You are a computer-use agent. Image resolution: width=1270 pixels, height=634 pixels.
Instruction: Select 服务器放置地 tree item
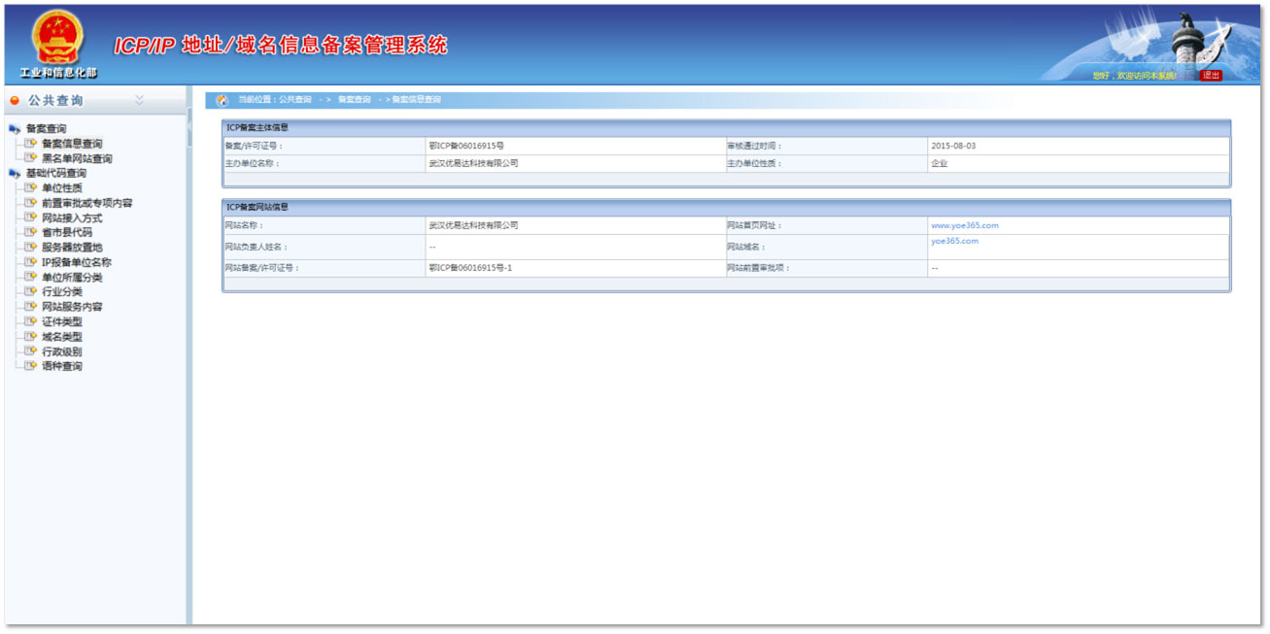click(x=72, y=248)
